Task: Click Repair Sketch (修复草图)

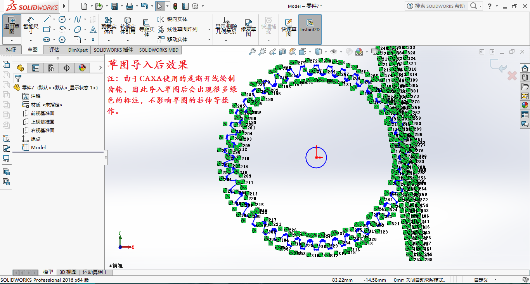Action: (248, 27)
